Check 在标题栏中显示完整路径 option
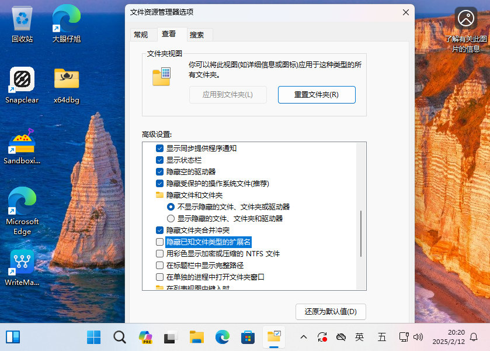 tap(160, 266)
